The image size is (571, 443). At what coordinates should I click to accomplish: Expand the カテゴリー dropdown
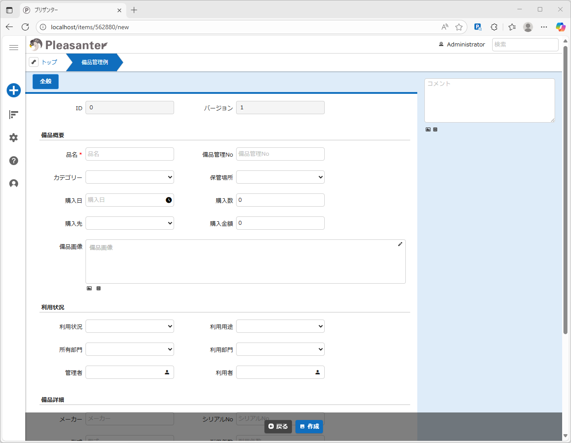[x=130, y=177]
